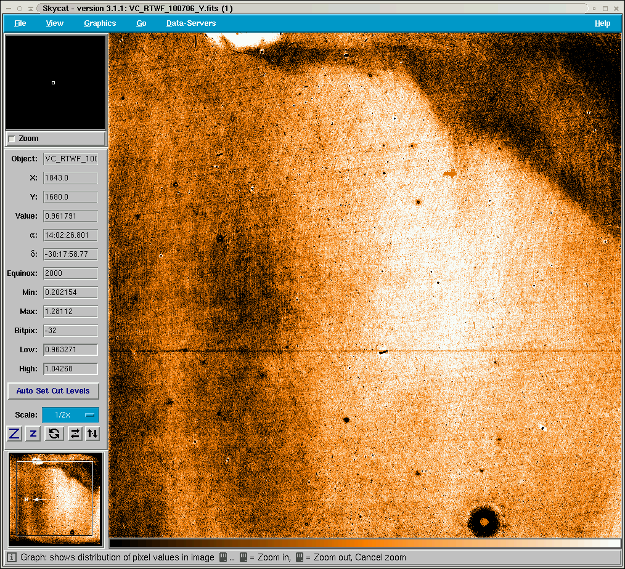Open the Scale 1/2x dropdown
Viewport: 625px width, 569px height.
tap(70, 415)
